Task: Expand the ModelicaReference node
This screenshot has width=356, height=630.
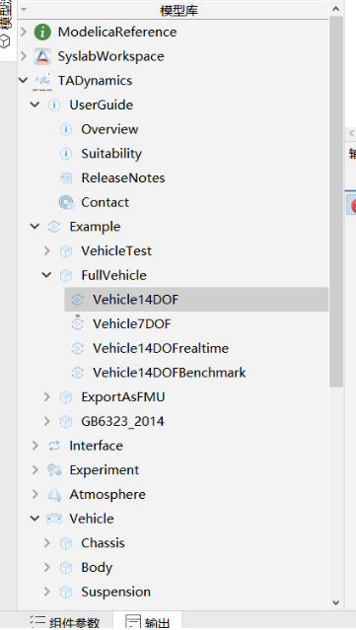Action: (24, 32)
